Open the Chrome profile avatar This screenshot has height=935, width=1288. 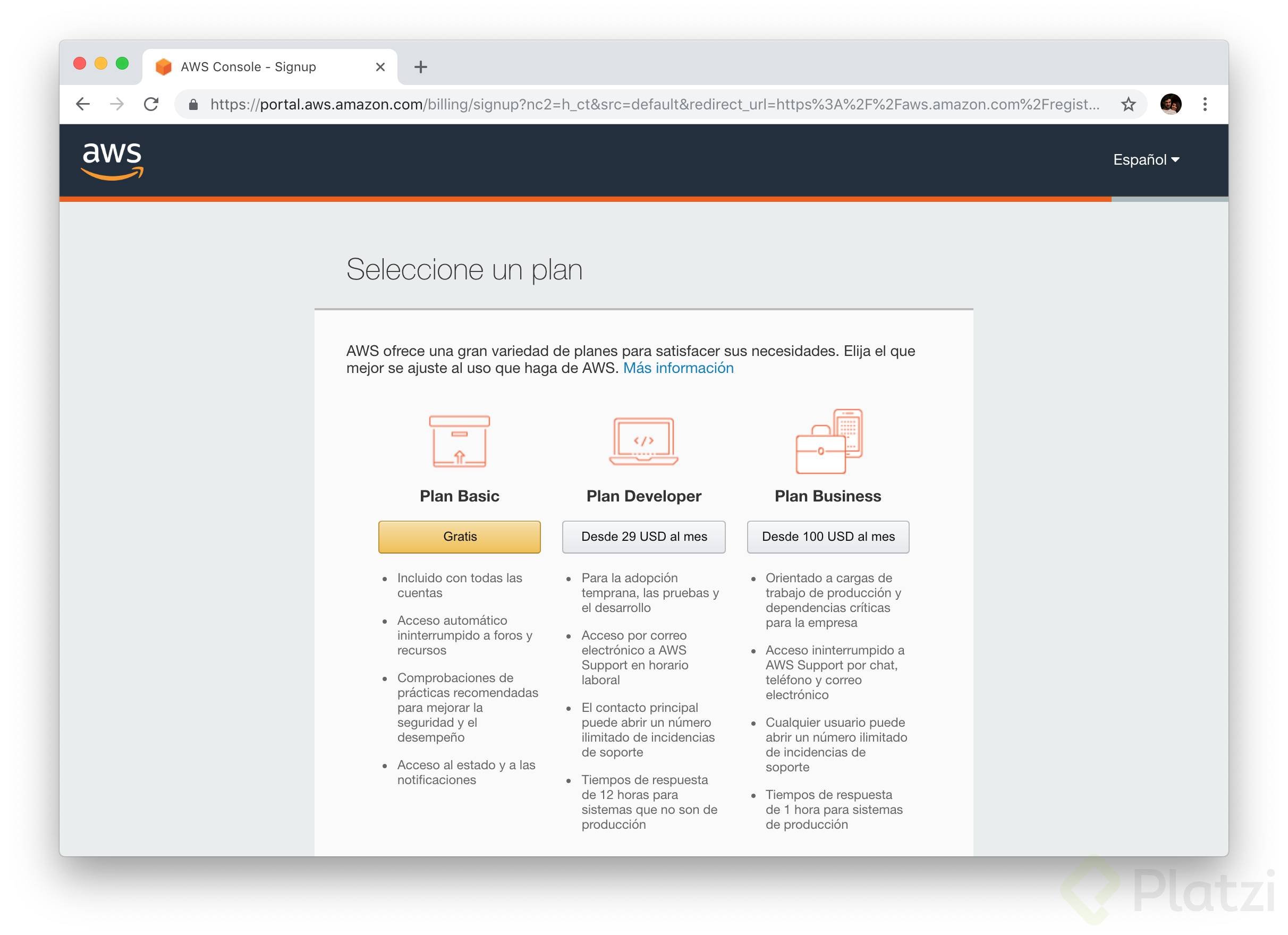(x=1171, y=105)
